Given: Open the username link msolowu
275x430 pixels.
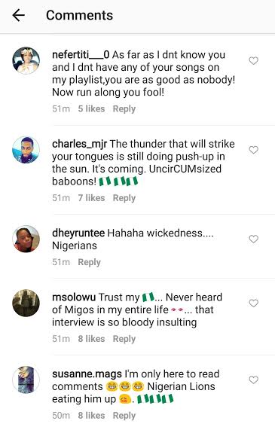Looking at the screenshot, I should pos(74,297).
